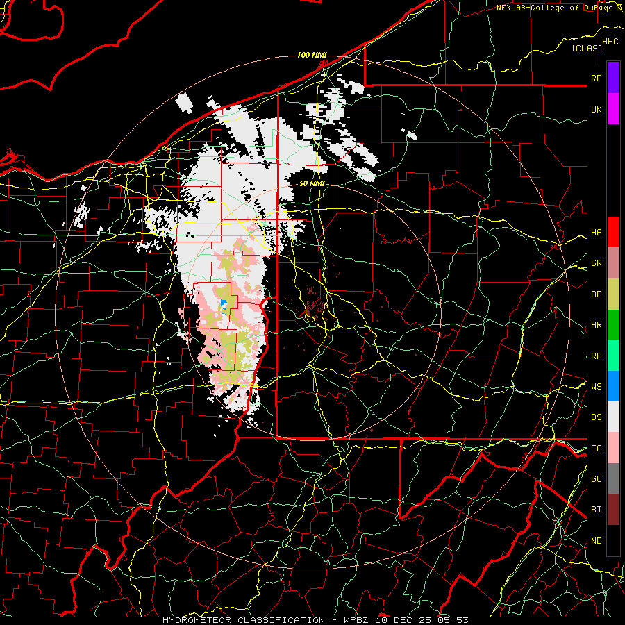The width and height of the screenshot is (625, 625).
Task: Click the GR legend label
Action: point(597,263)
